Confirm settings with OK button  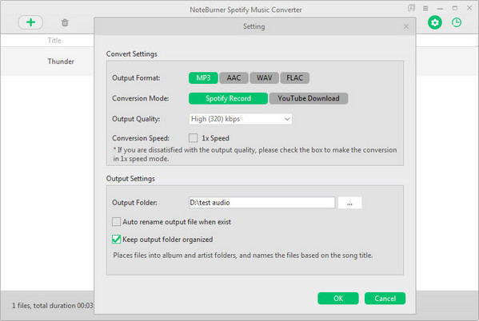(x=338, y=299)
